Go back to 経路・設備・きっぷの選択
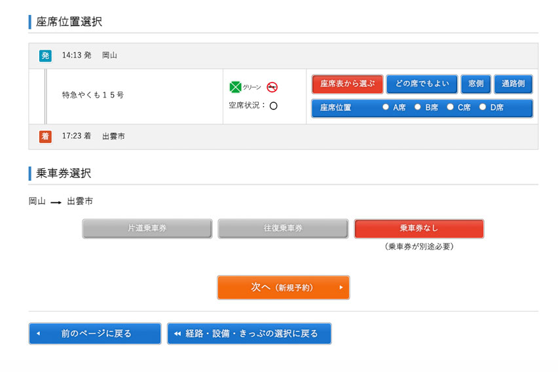558x372 pixels. point(249,333)
